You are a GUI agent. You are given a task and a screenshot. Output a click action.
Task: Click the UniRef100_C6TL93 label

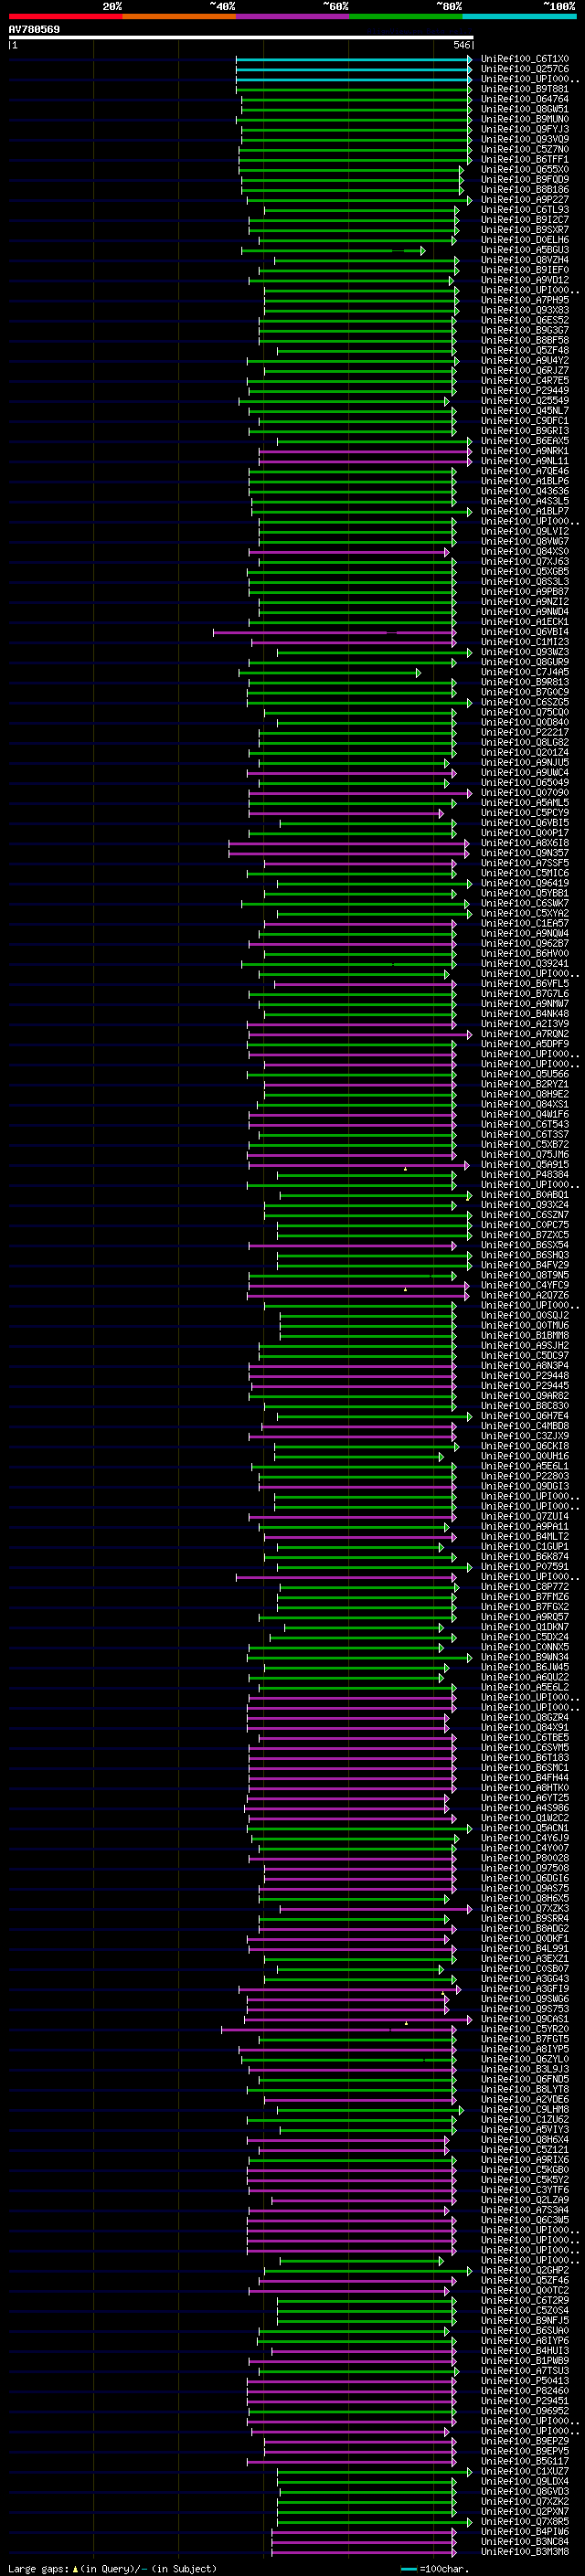tap(525, 210)
